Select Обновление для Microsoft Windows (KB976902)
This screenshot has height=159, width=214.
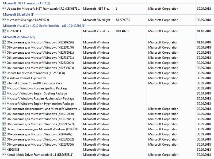click(x=39, y=134)
